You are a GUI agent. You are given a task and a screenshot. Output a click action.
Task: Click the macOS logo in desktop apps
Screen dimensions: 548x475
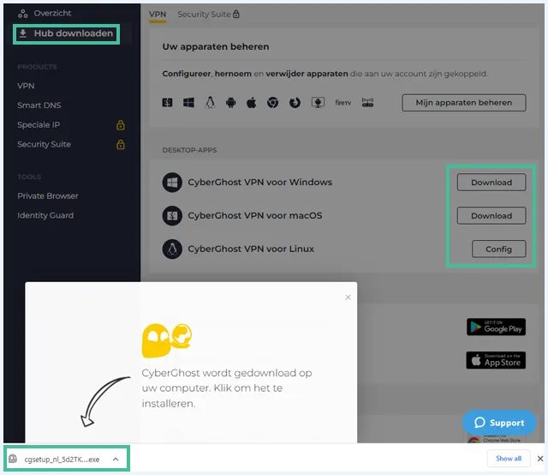172,215
